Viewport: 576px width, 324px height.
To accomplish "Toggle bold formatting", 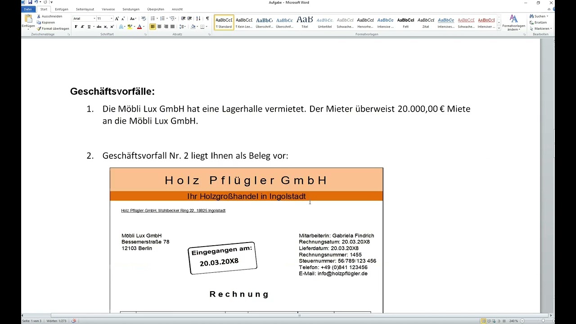I will coord(76,27).
